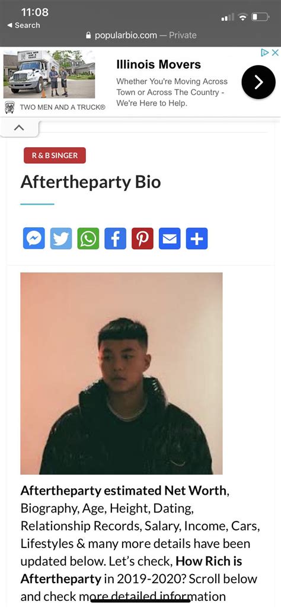
Task: Open the moving truck ad image
Action: coord(49,74)
